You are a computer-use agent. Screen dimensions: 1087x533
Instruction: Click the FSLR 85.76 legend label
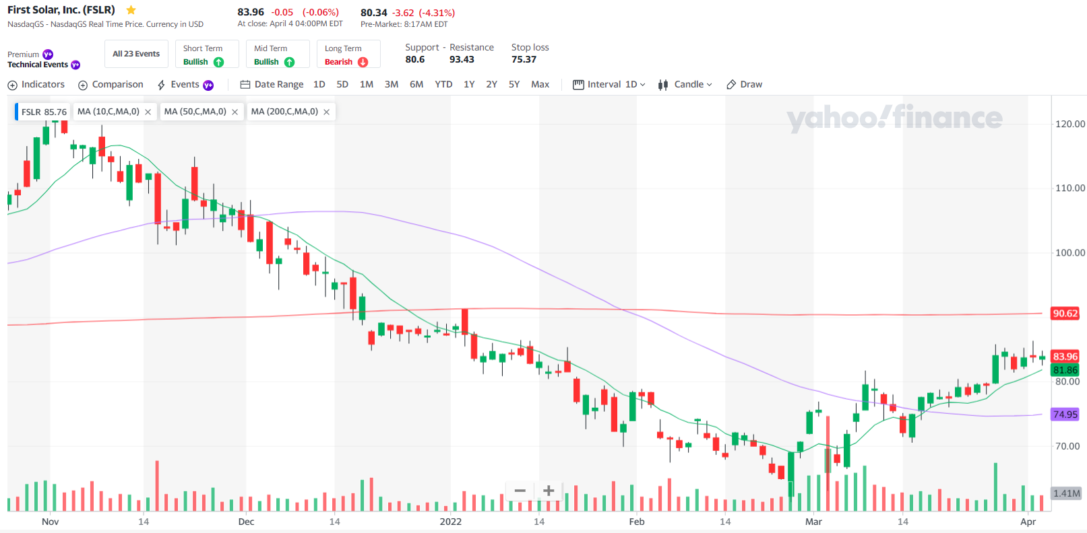coord(44,112)
